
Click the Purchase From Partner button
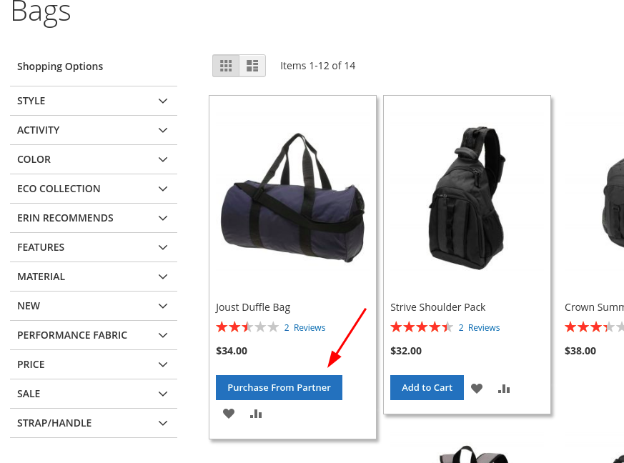[279, 387]
